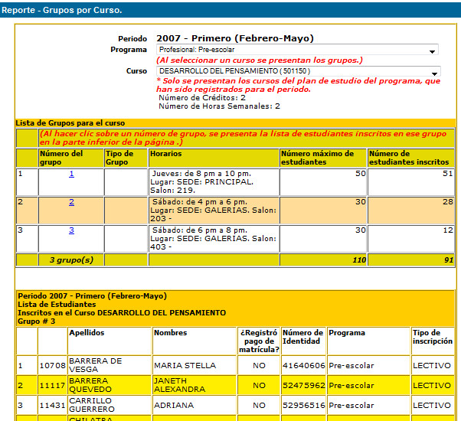Select the 'DESARROLLO DEL PENSAMIENTO (501150)' combo box
Image resolution: width=461 pixels, height=421 pixels.
(299, 71)
